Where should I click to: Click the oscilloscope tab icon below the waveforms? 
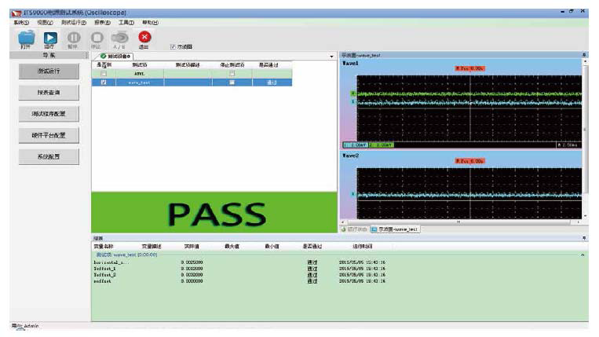click(374, 229)
